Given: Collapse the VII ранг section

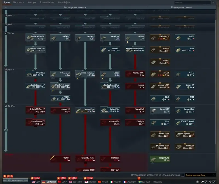Looking at the screenshot, I should coord(10,106).
